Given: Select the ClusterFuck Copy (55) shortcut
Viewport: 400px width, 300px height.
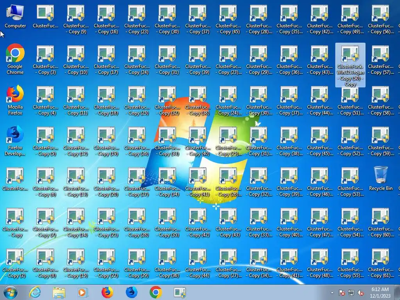Looking at the screenshot, I should 350,263.
